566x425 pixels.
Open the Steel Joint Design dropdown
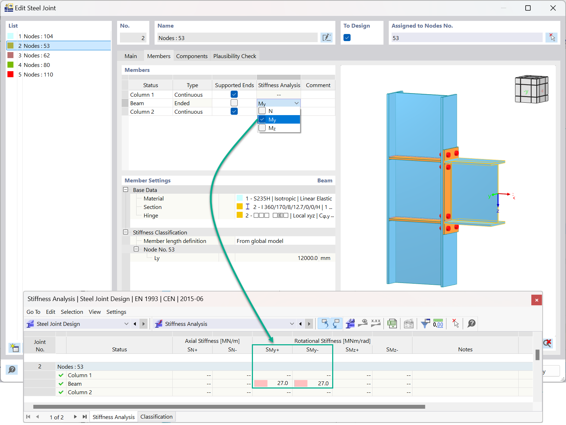point(126,323)
